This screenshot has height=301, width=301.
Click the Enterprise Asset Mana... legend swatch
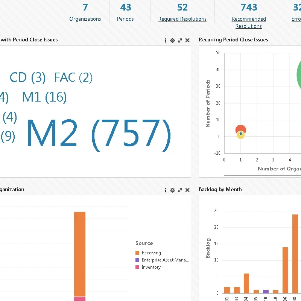coord(137,260)
